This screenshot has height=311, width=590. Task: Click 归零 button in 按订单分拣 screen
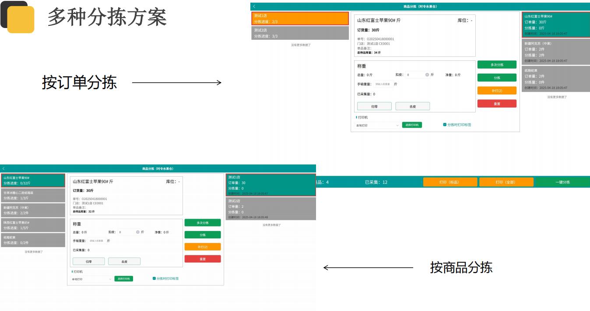coord(374,106)
